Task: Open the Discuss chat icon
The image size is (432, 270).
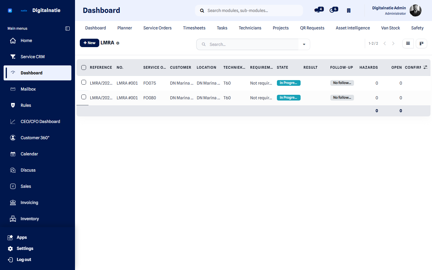Action: (13, 170)
